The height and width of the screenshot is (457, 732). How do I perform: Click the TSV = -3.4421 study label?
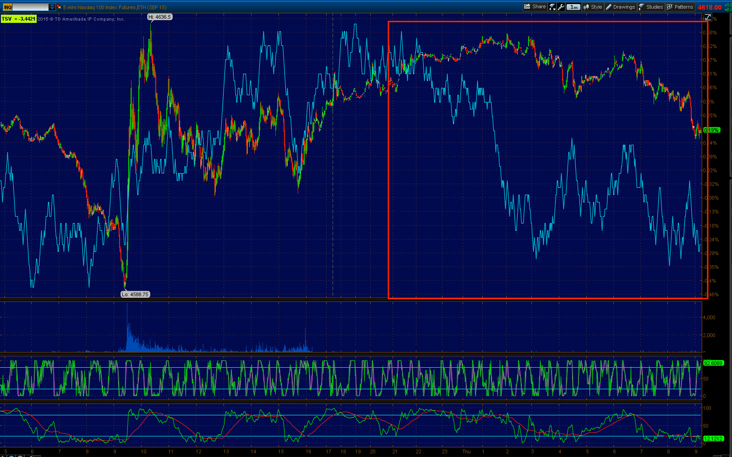click(18, 19)
